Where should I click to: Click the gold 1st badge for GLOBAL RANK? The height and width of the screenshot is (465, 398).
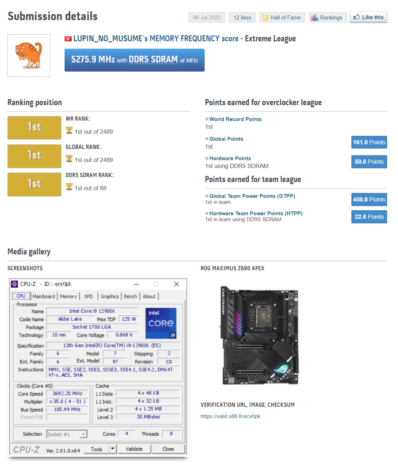34,156
